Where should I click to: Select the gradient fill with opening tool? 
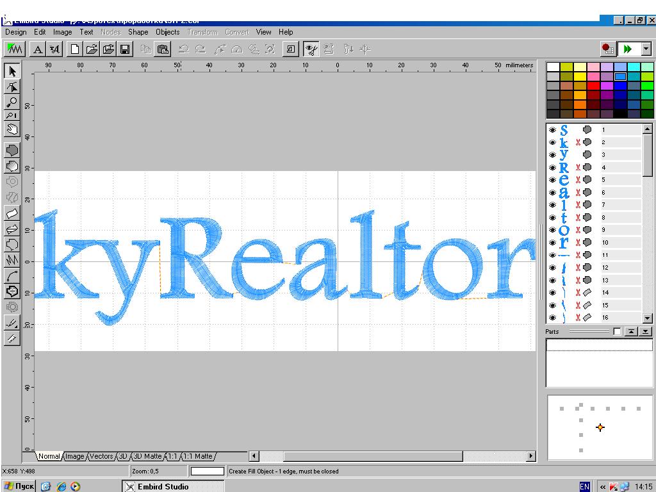[12, 166]
